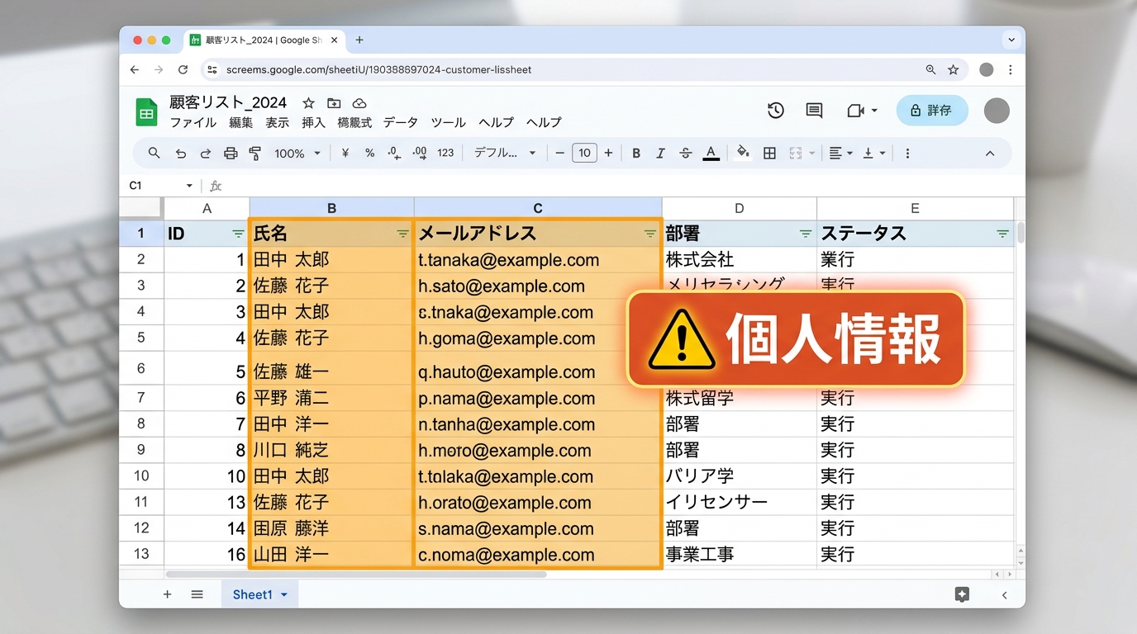
Task: Toggle strikethrough formatting
Action: point(685,153)
